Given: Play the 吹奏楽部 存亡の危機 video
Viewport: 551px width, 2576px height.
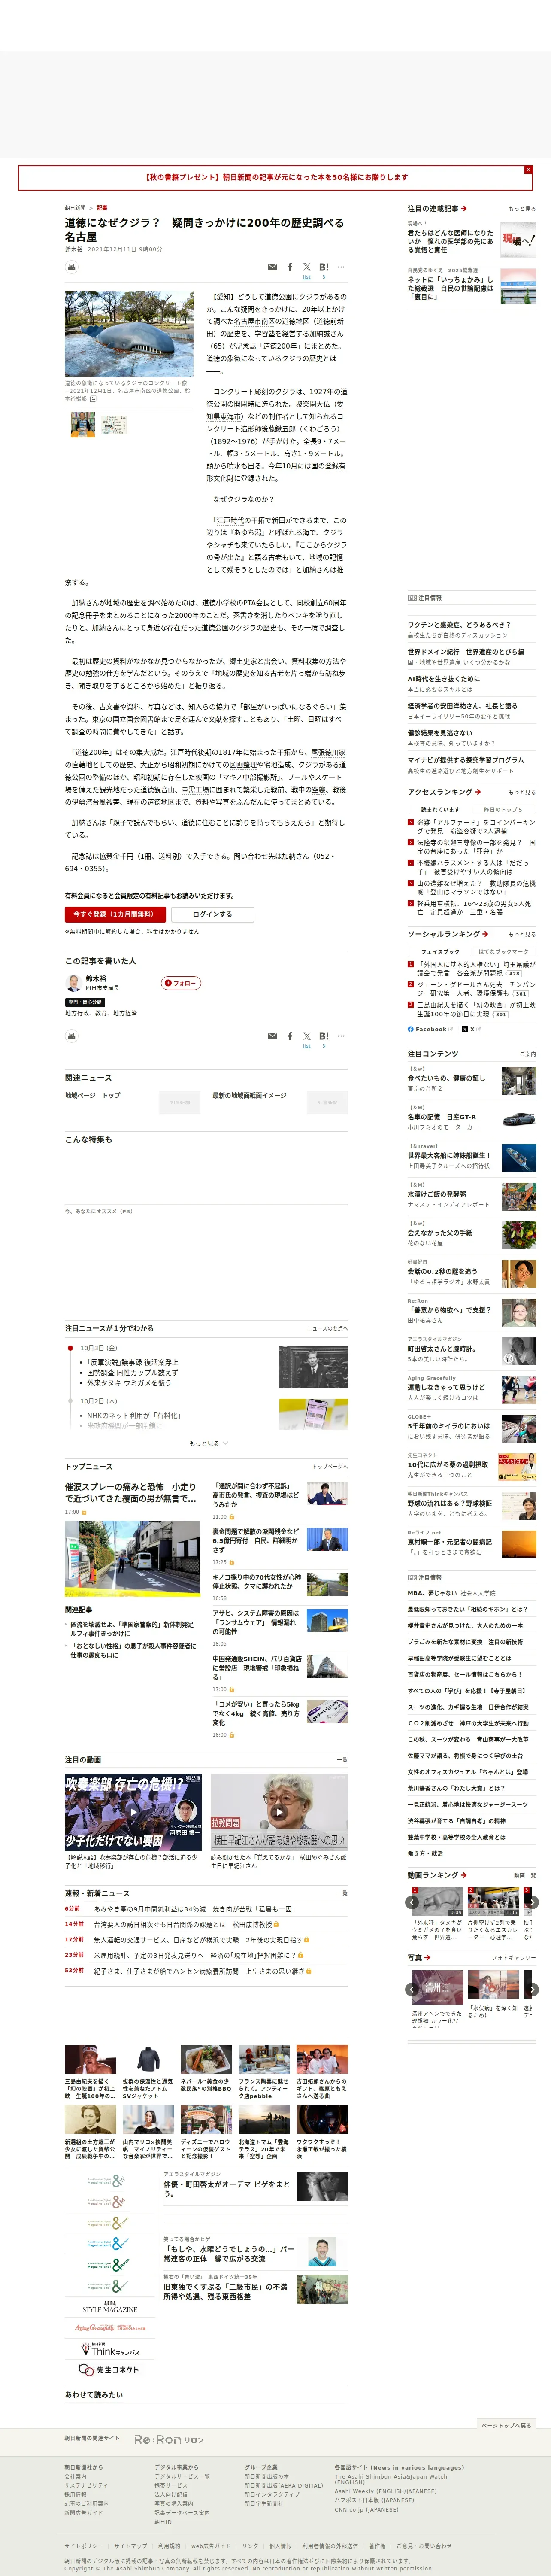Looking at the screenshot, I should (133, 1812).
